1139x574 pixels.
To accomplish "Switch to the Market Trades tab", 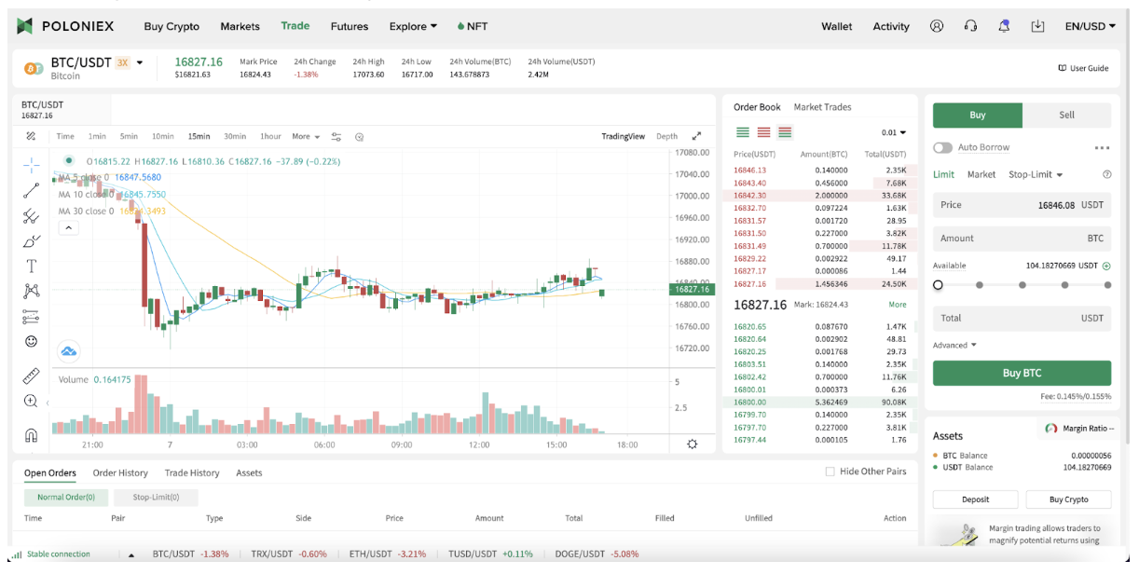I will tap(822, 107).
